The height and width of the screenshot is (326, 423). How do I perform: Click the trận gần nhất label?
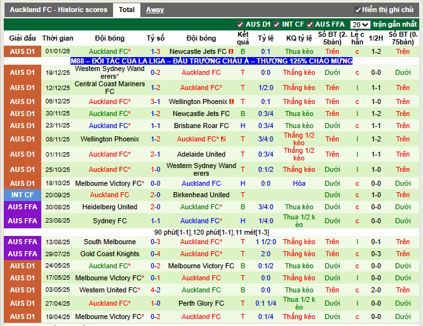pos(395,25)
